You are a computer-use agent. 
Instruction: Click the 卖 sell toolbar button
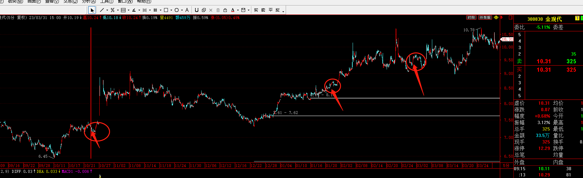263,10
